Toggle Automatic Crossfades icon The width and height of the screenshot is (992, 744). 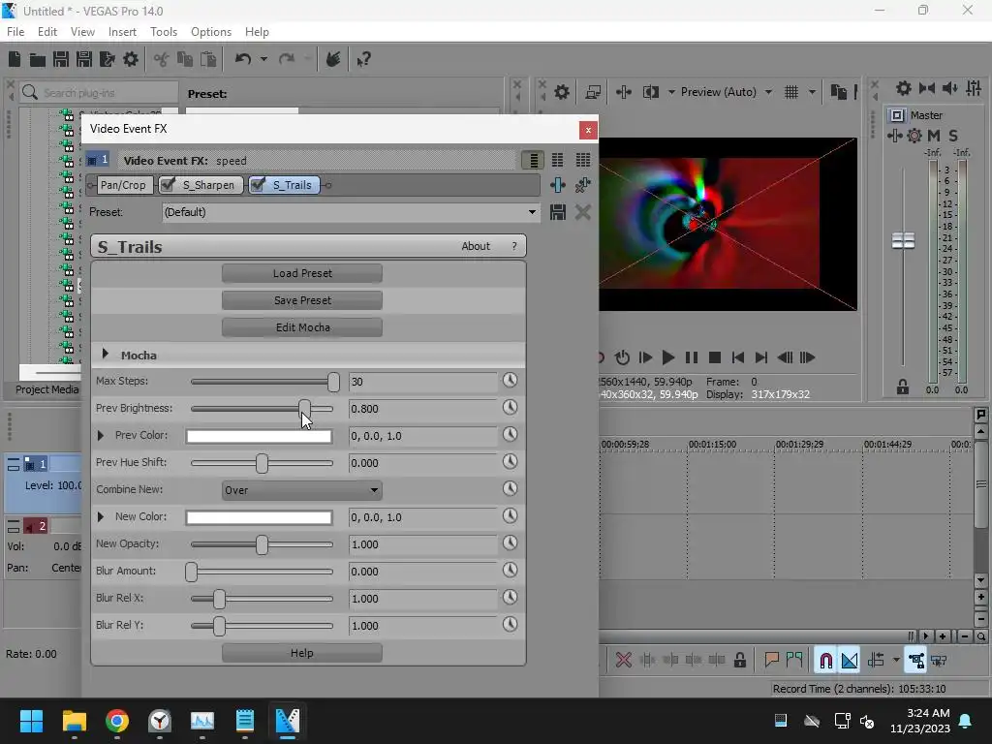pos(849,661)
